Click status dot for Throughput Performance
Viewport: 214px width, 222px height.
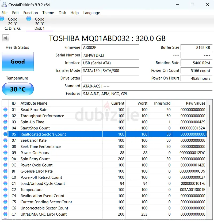[5, 116]
